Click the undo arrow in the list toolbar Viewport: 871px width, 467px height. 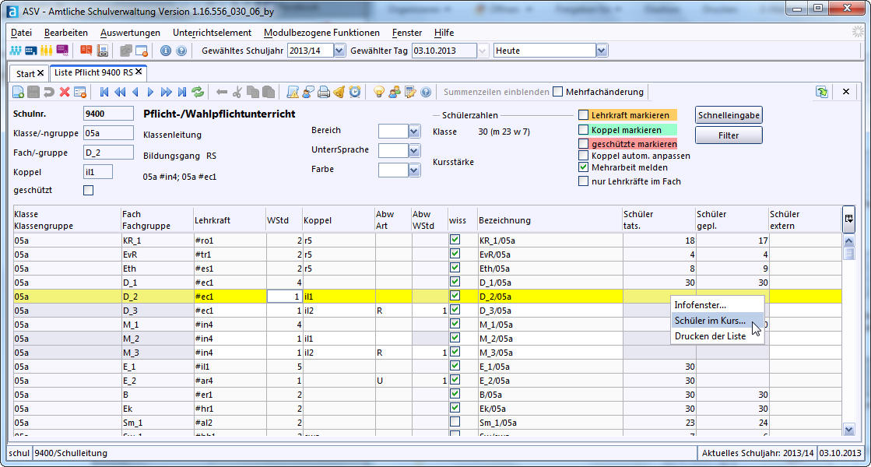point(49,92)
